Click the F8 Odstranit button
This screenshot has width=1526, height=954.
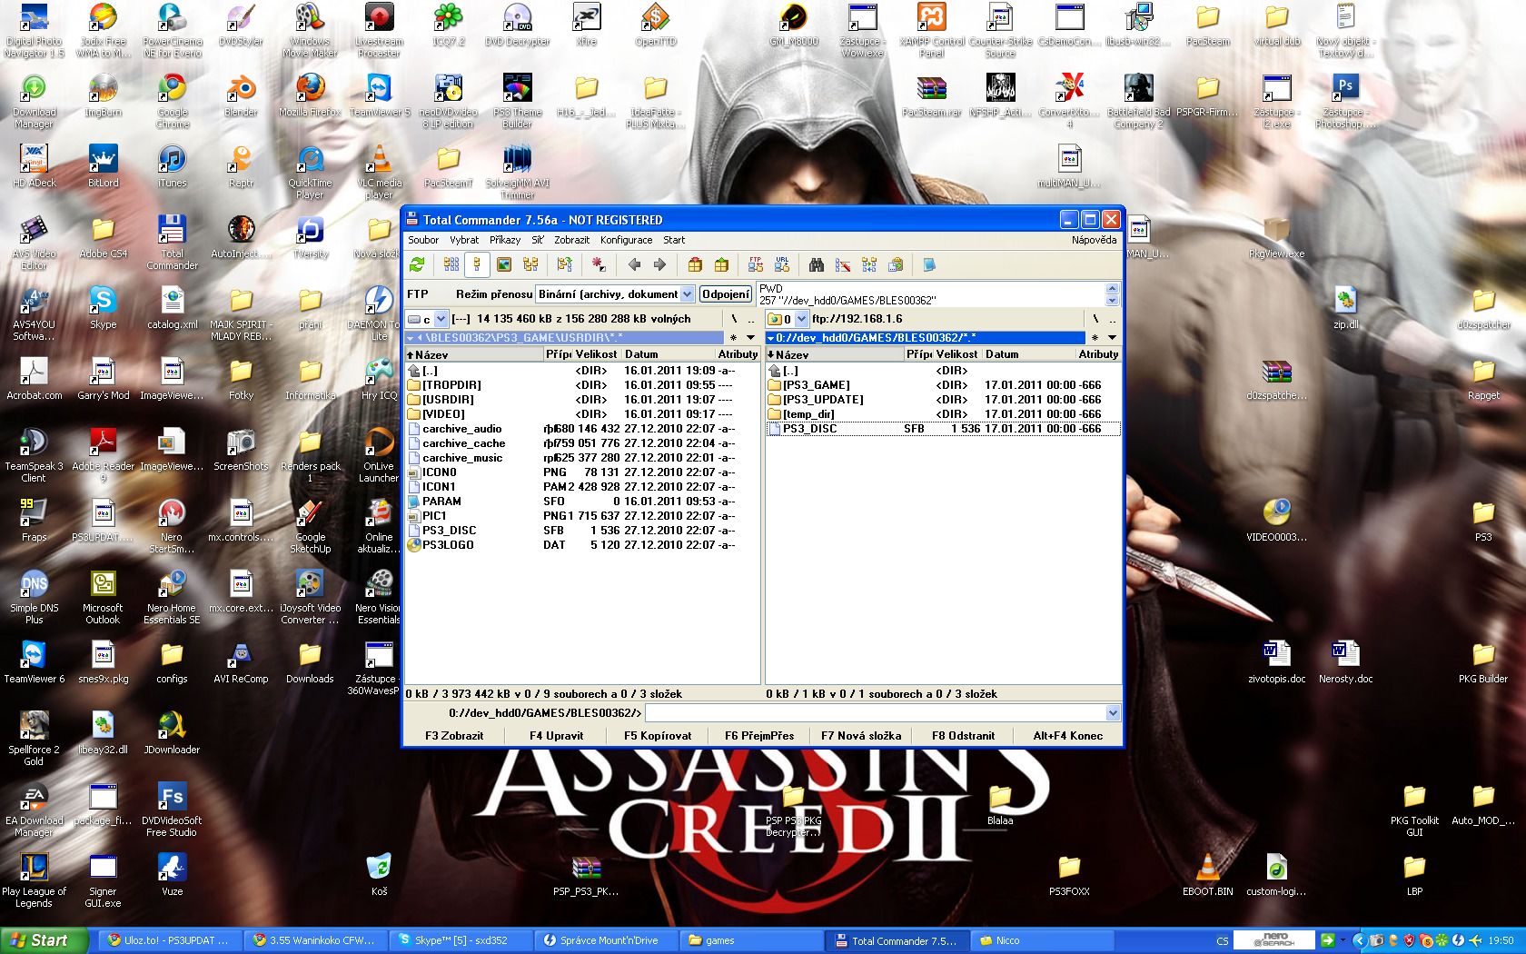963,736
